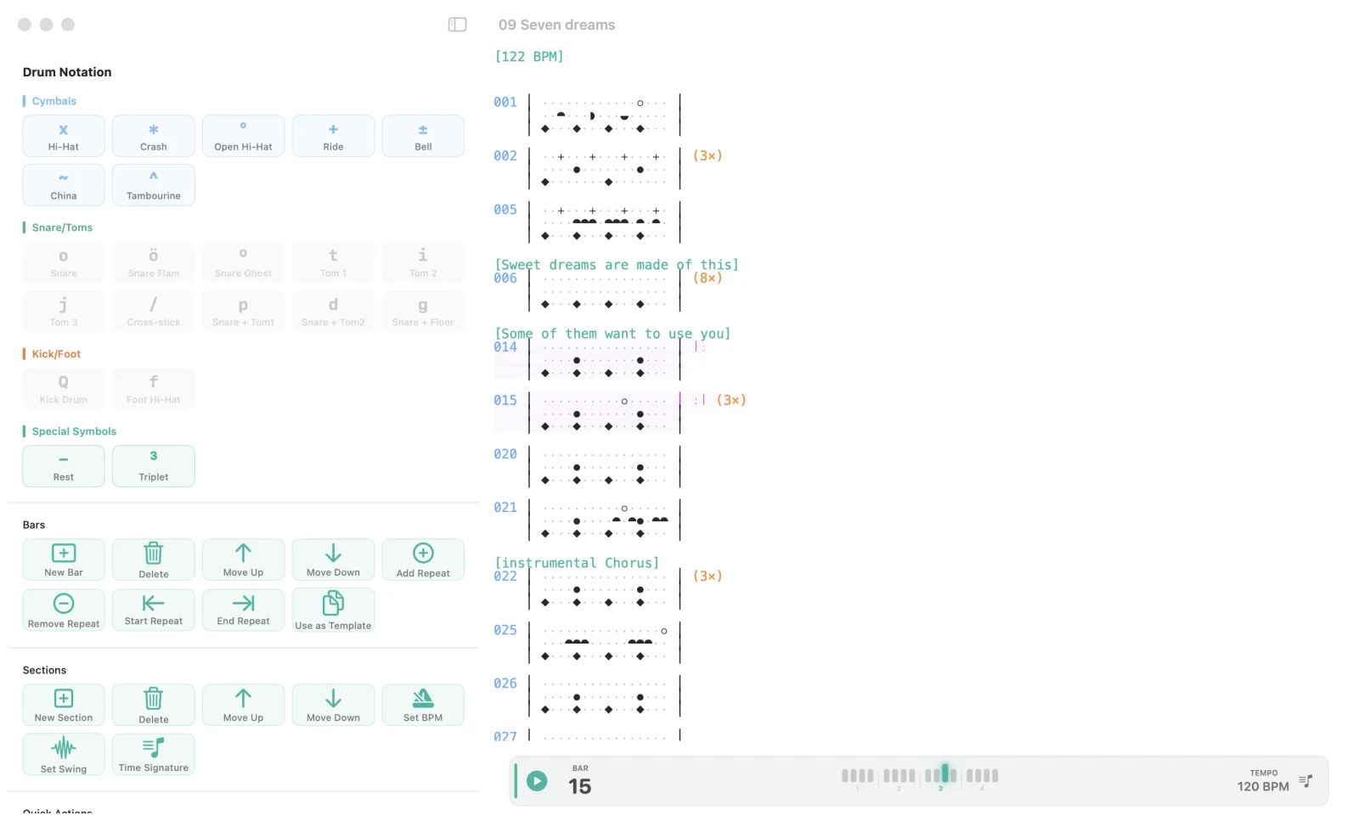This screenshot has height=821, width=1359.
Task: Insert a Ride cymbal note
Action: tap(333, 136)
